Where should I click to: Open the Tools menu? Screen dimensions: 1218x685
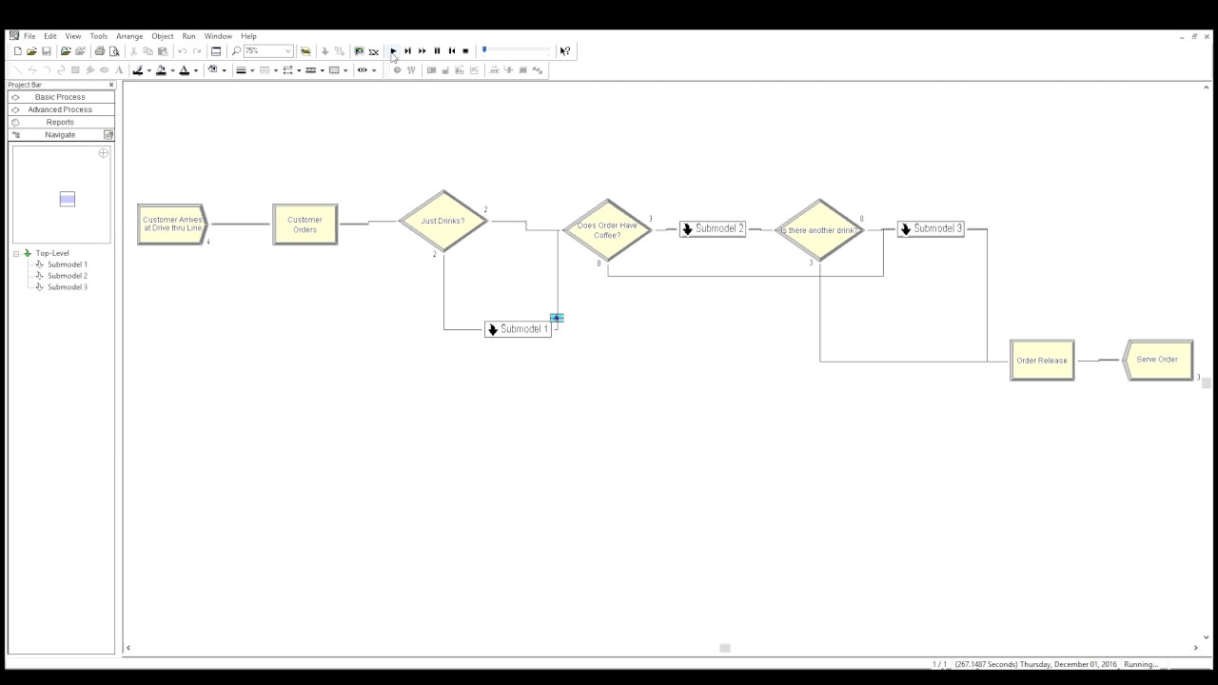99,36
